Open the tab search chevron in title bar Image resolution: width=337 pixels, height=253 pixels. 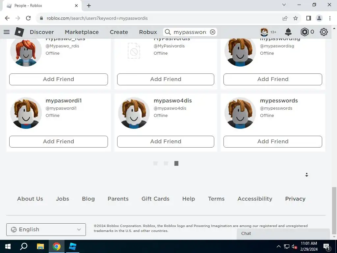click(x=284, y=5)
